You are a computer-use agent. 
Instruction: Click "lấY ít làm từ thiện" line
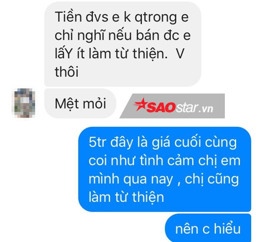click(111, 54)
